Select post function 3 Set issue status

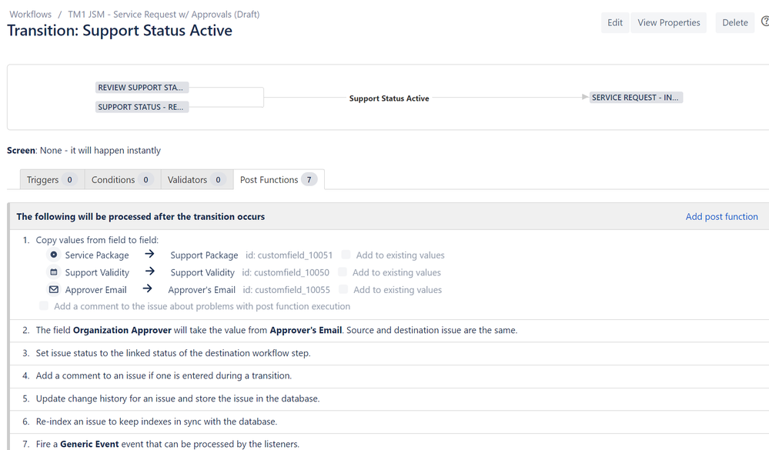tap(390, 353)
